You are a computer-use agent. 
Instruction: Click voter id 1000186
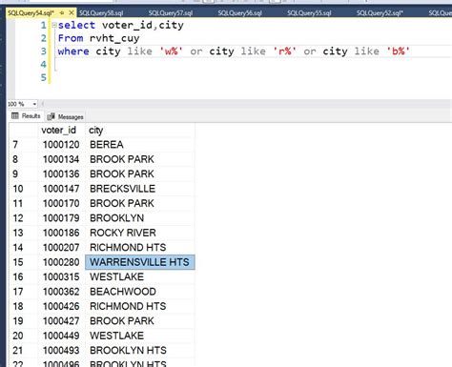62,233
